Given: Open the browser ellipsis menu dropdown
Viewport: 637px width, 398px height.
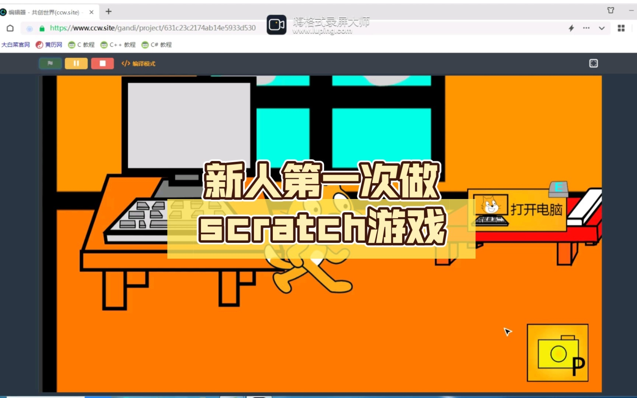Looking at the screenshot, I should click(586, 28).
